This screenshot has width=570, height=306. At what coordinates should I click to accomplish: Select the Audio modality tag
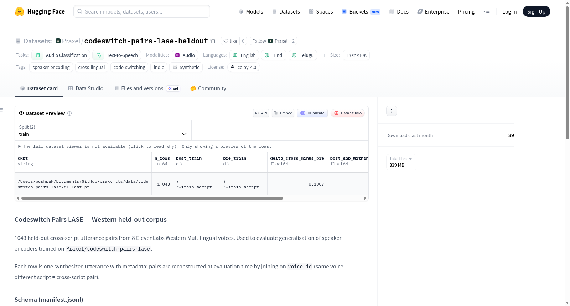[x=185, y=55]
